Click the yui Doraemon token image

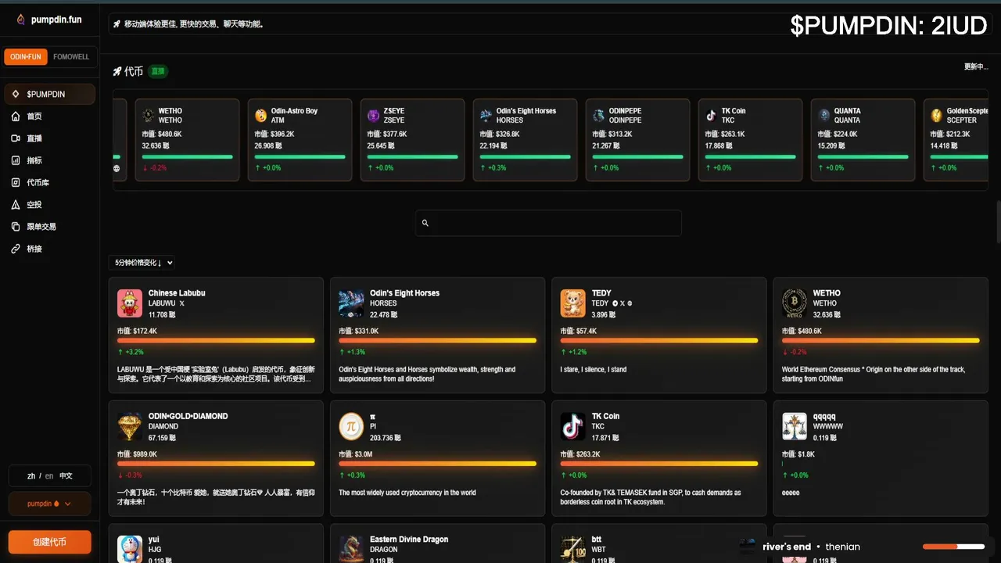(130, 549)
